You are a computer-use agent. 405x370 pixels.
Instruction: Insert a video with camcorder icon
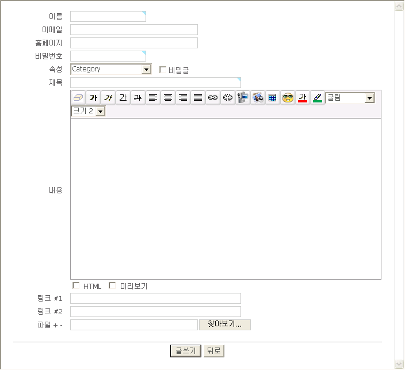[243, 98]
